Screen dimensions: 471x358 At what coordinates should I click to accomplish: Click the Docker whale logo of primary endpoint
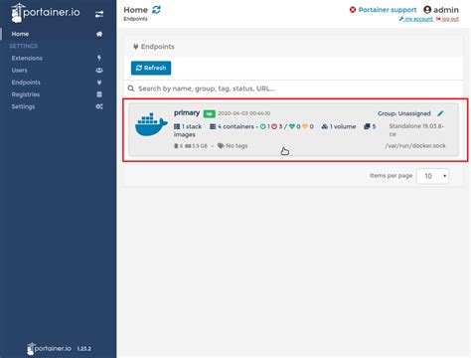[151, 124]
